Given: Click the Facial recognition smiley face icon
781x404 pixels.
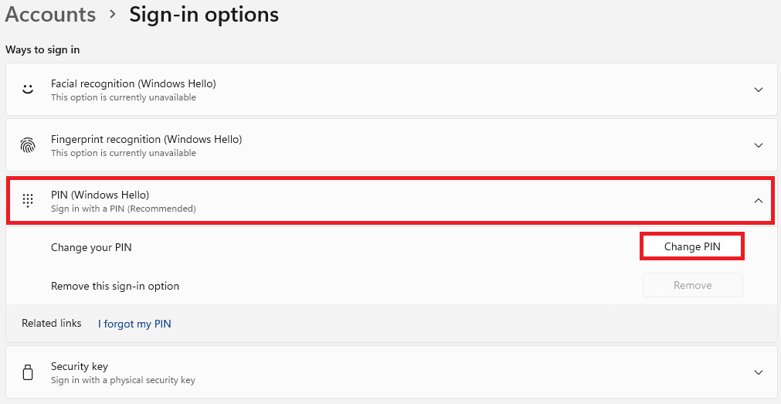Looking at the screenshot, I should [28, 90].
